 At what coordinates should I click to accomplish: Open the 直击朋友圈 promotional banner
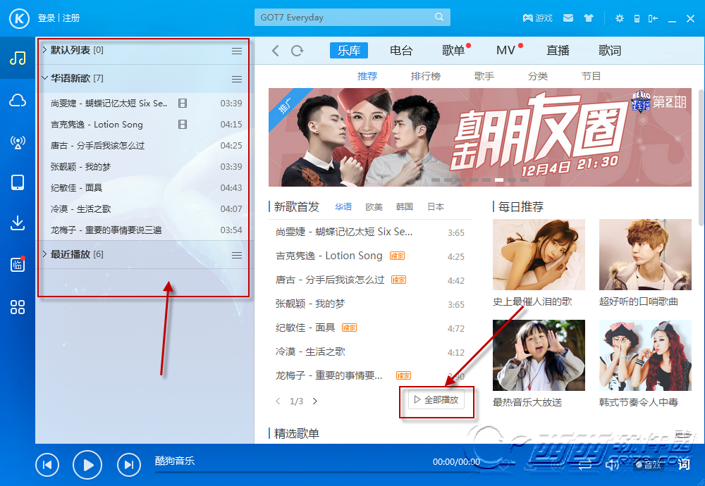coord(479,137)
